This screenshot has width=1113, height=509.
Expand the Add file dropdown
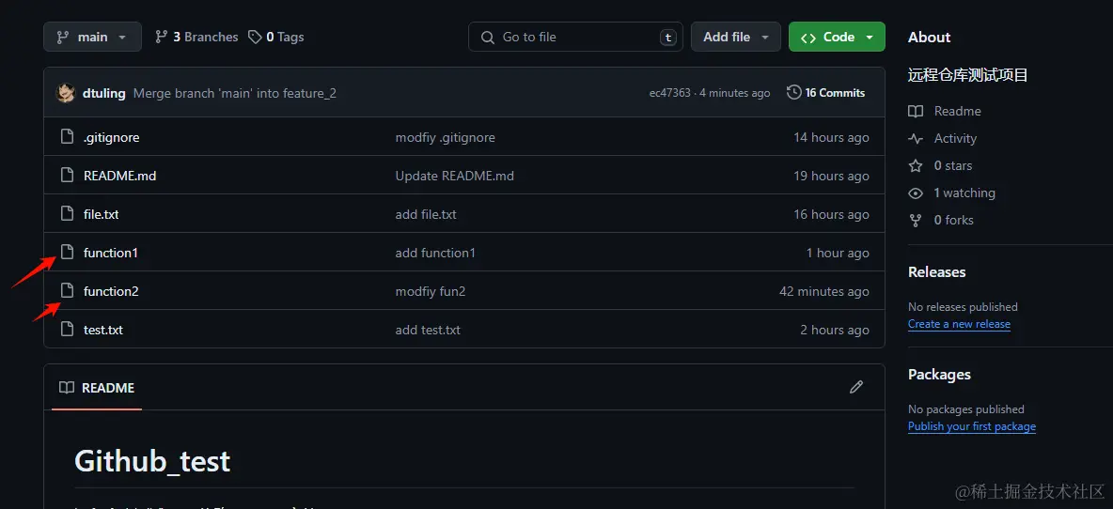point(736,37)
